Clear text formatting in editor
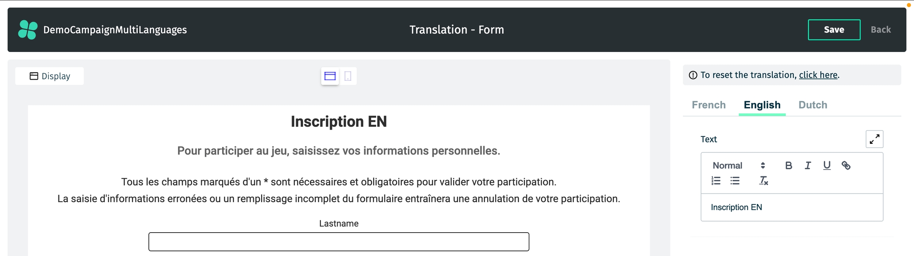The height and width of the screenshot is (256, 914). coord(763,181)
